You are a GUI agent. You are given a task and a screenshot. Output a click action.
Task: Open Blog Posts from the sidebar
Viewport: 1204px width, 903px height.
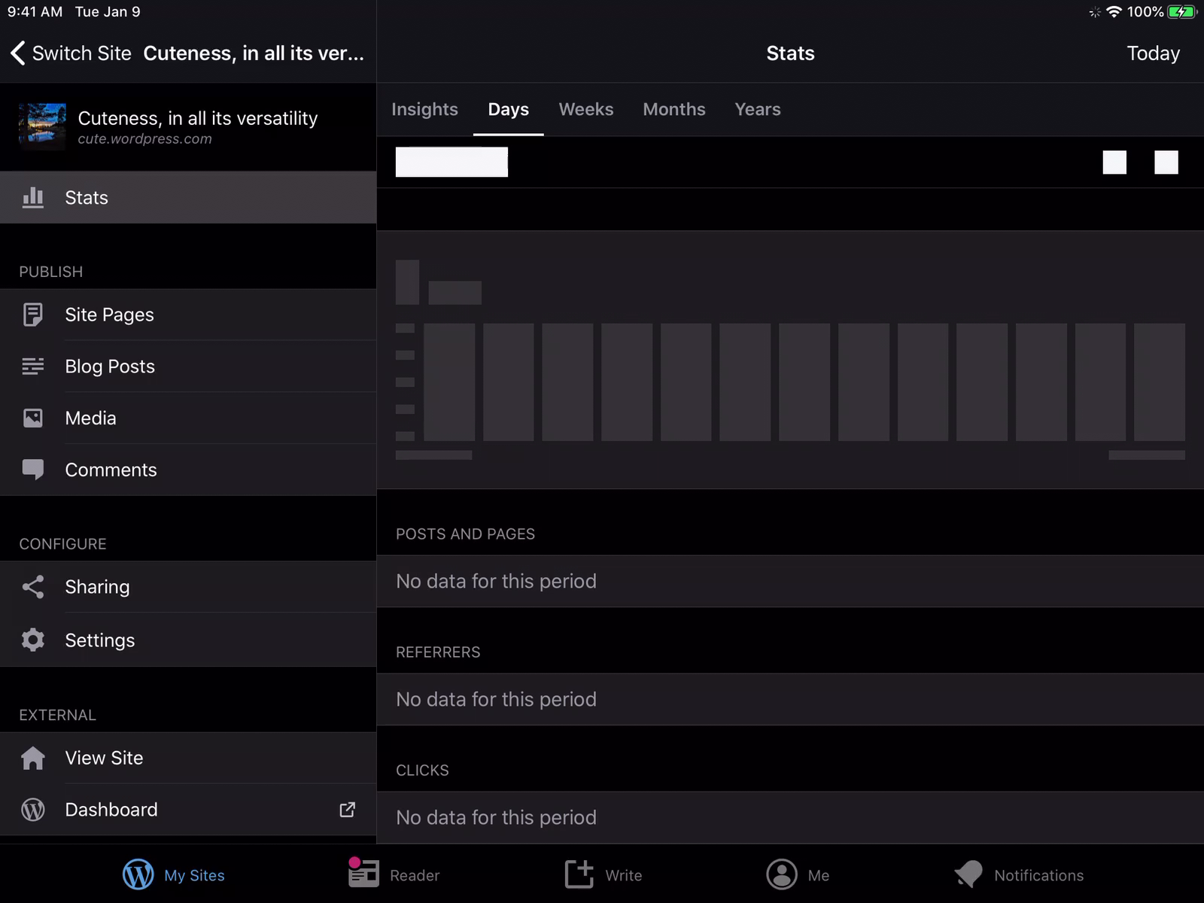(33, 366)
